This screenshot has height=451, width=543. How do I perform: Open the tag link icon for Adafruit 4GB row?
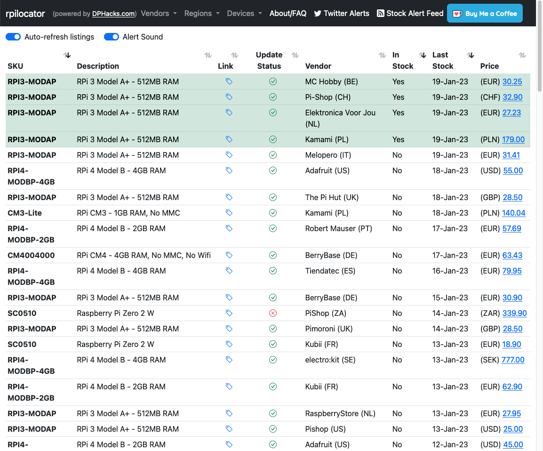229,170
